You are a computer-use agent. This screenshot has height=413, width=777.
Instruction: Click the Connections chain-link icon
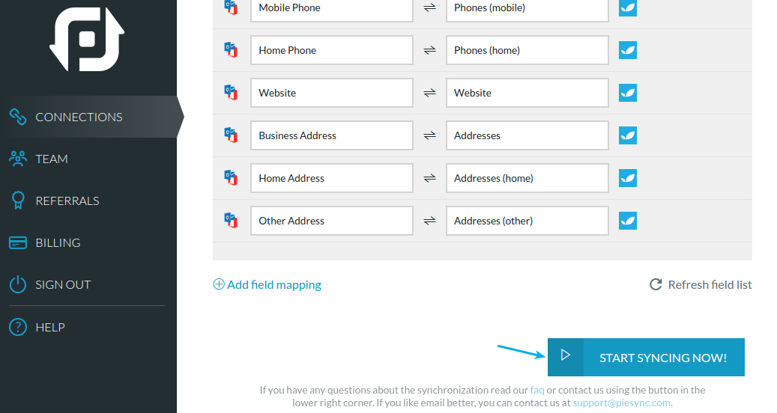click(18, 117)
